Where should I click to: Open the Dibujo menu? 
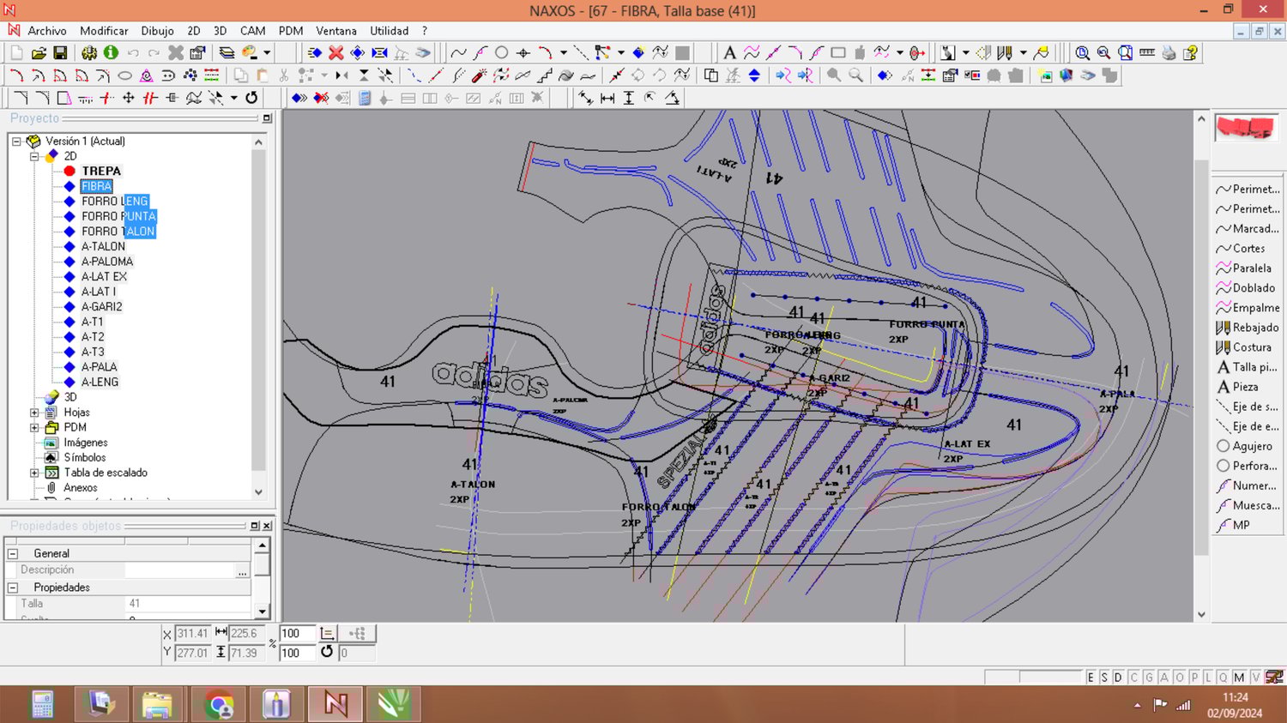click(x=157, y=31)
